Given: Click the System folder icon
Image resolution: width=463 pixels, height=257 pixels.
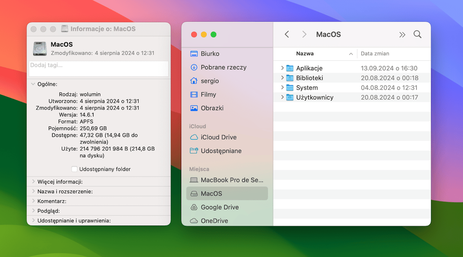Looking at the screenshot, I should point(290,88).
